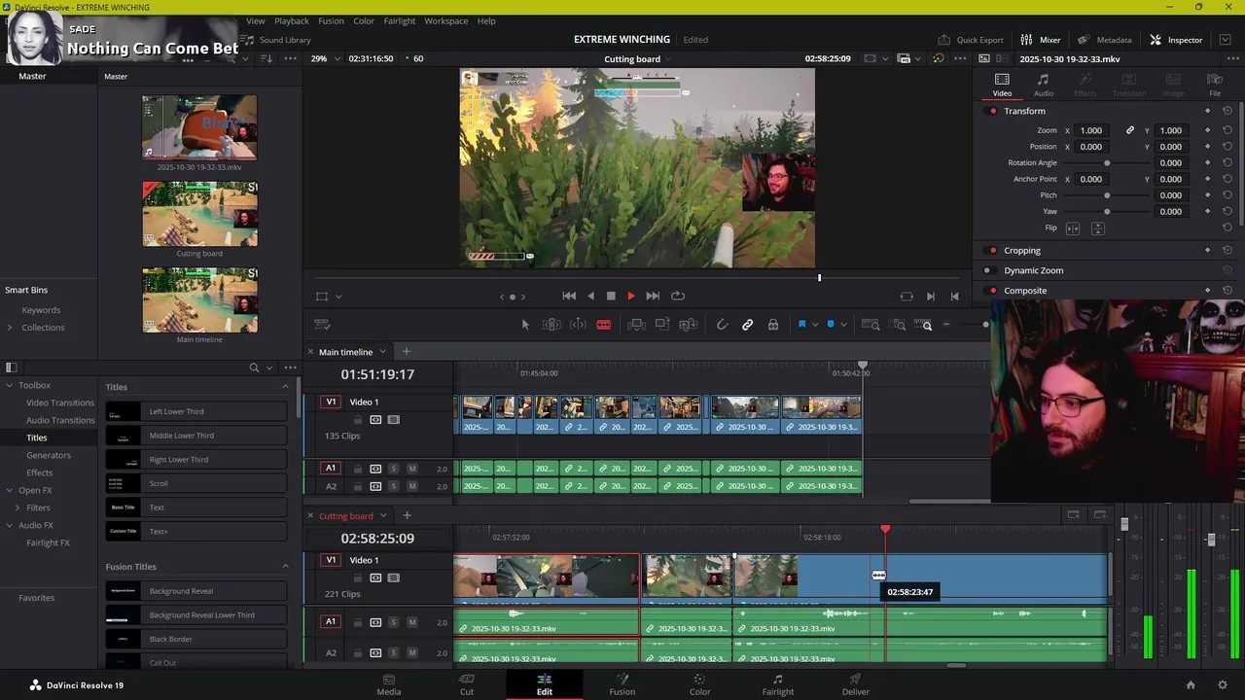Image resolution: width=1245 pixels, height=700 pixels.
Task: Toggle Cropping section enable dot
Action: [992, 251]
